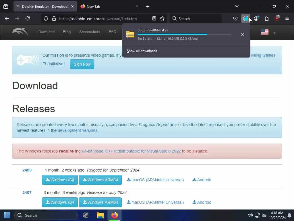Image resolution: width=294 pixels, height=221 pixels.
Task: Bookmark this page with the star icon
Action: [162, 18]
